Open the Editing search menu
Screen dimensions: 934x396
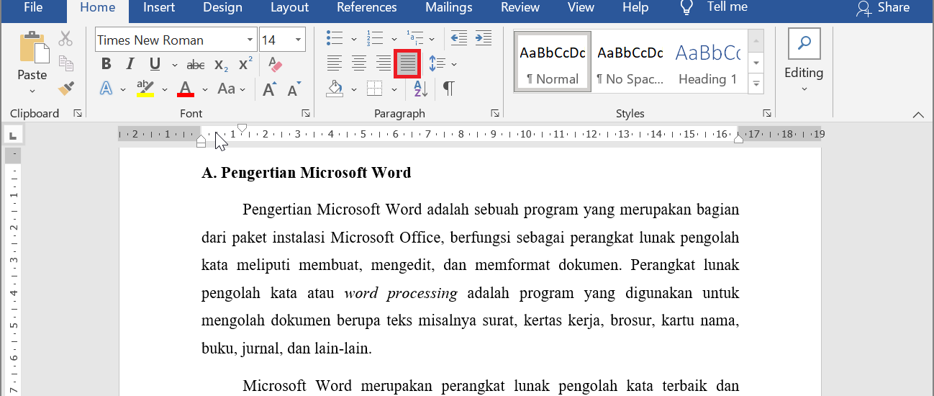804,62
